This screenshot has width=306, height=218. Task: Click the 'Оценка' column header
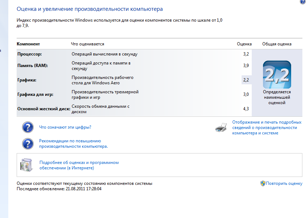pos(244,44)
